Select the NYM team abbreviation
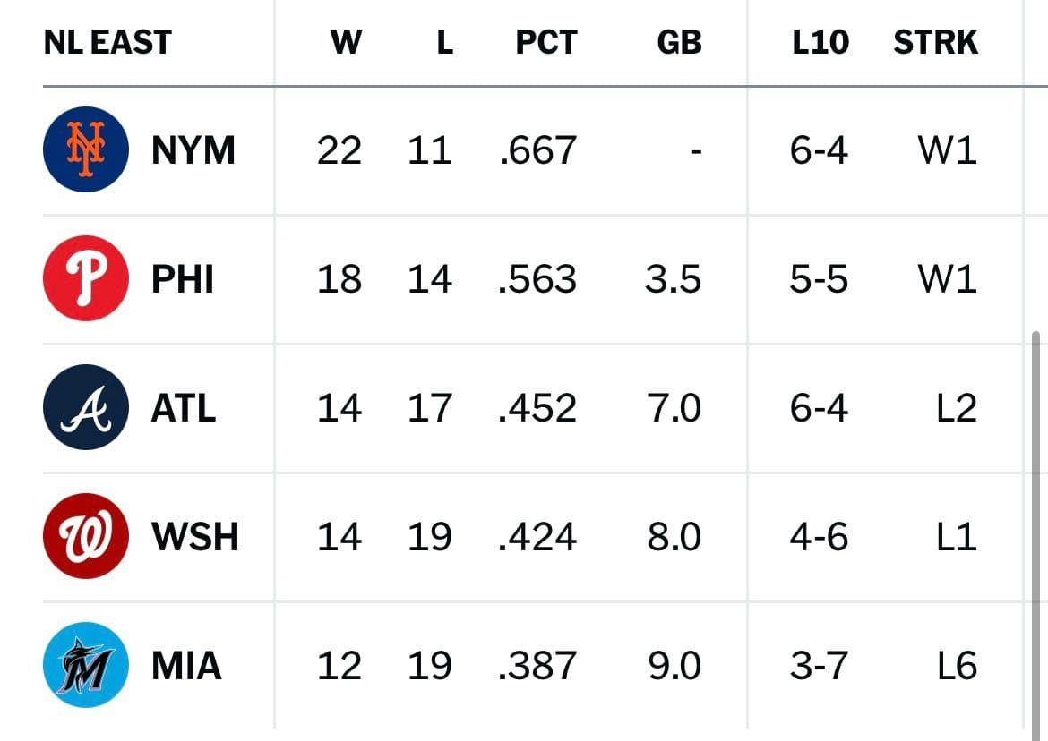Viewport: 1048px width, 741px height. [x=191, y=149]
